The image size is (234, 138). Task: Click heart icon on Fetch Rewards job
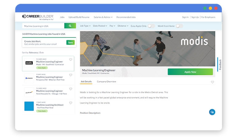(x=71, y=89)
